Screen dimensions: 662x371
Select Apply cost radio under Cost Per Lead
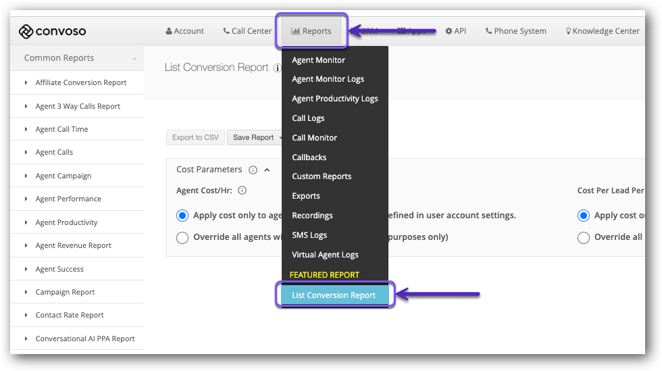pos(584,216)
